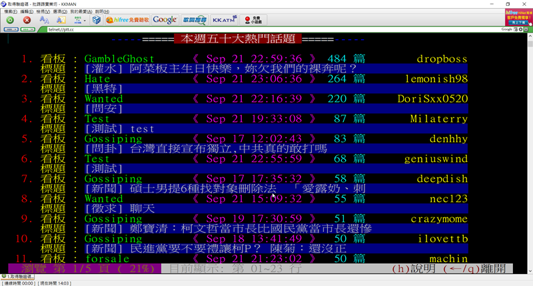Click the KKATM toolbar button
This screenshot has width=533, height=286.
[225, 20]
